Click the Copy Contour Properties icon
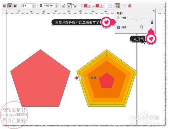169x129 pixels. pyautogui.click(x=124, y=6)
